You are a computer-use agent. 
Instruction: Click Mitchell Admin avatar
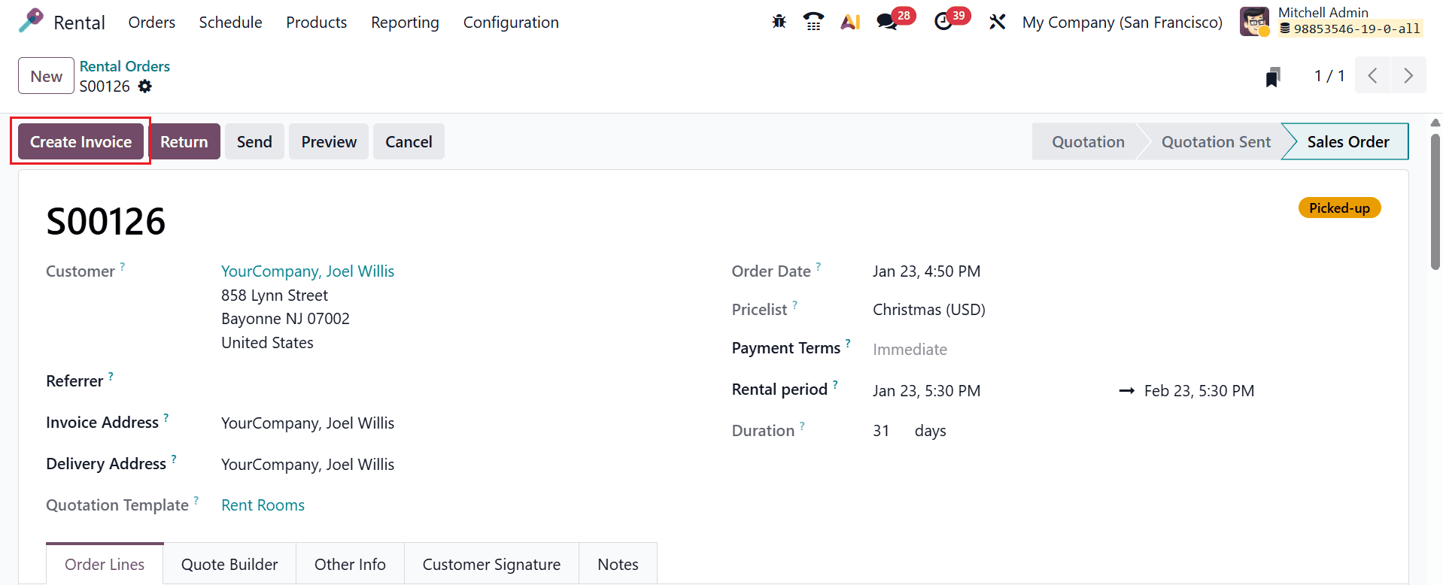pyautogui.click(x=1254, y=21)
